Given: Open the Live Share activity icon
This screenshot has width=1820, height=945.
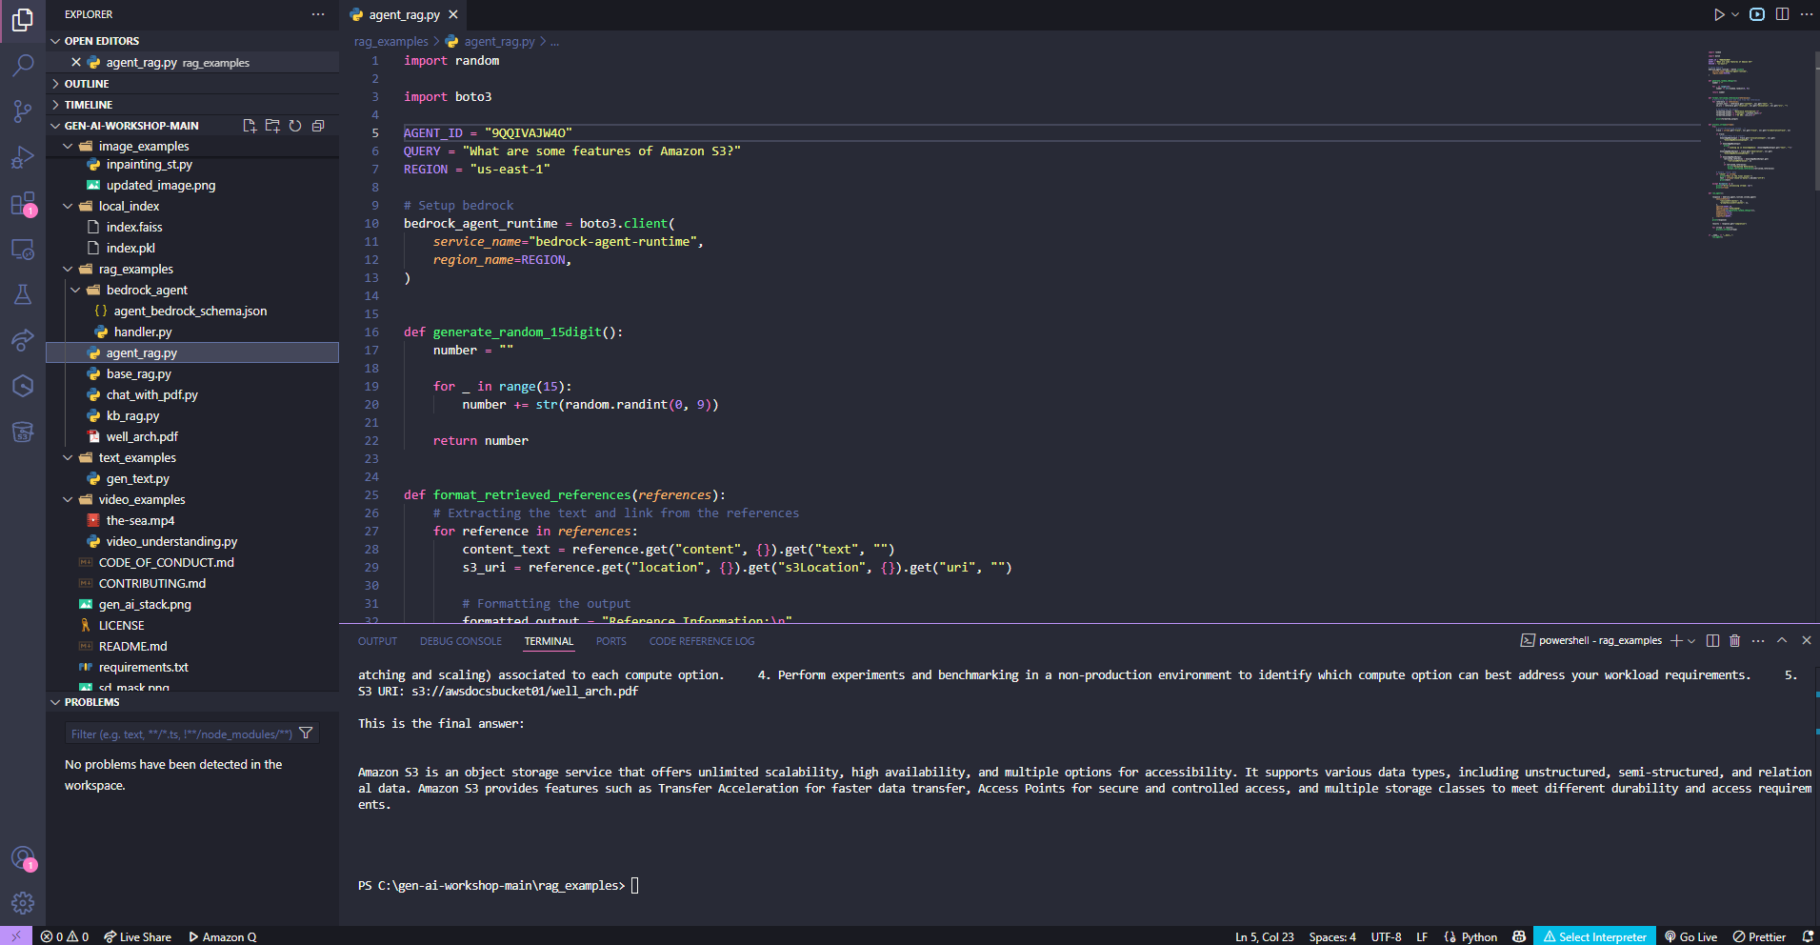Looking at the screenshot, I should pyautogui.click(x=23, y=340).
